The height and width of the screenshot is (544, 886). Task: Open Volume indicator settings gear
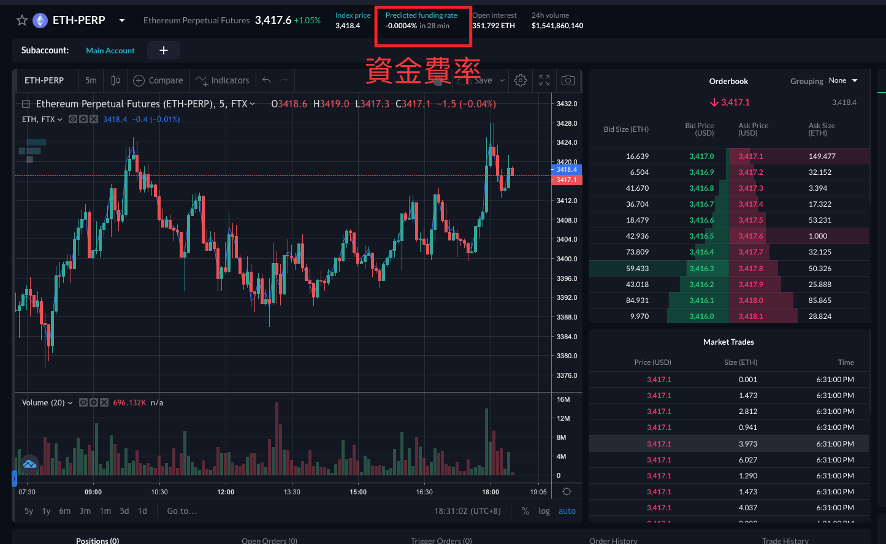coord(94,402)
